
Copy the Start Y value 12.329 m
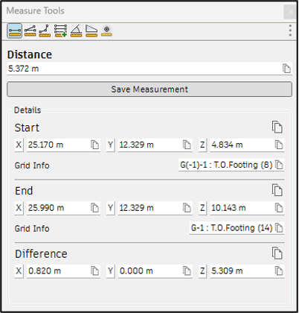click(x=187, y=145)
